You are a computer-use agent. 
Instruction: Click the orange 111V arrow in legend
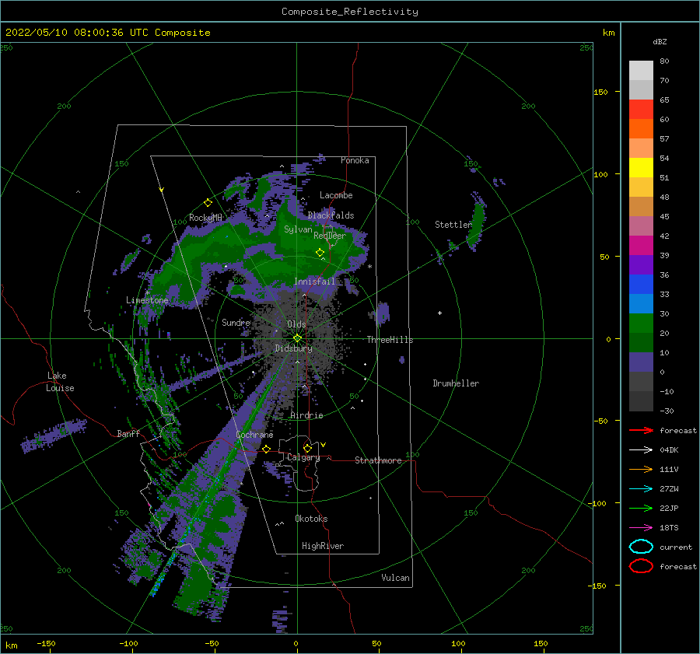click(x=641, y=469)
